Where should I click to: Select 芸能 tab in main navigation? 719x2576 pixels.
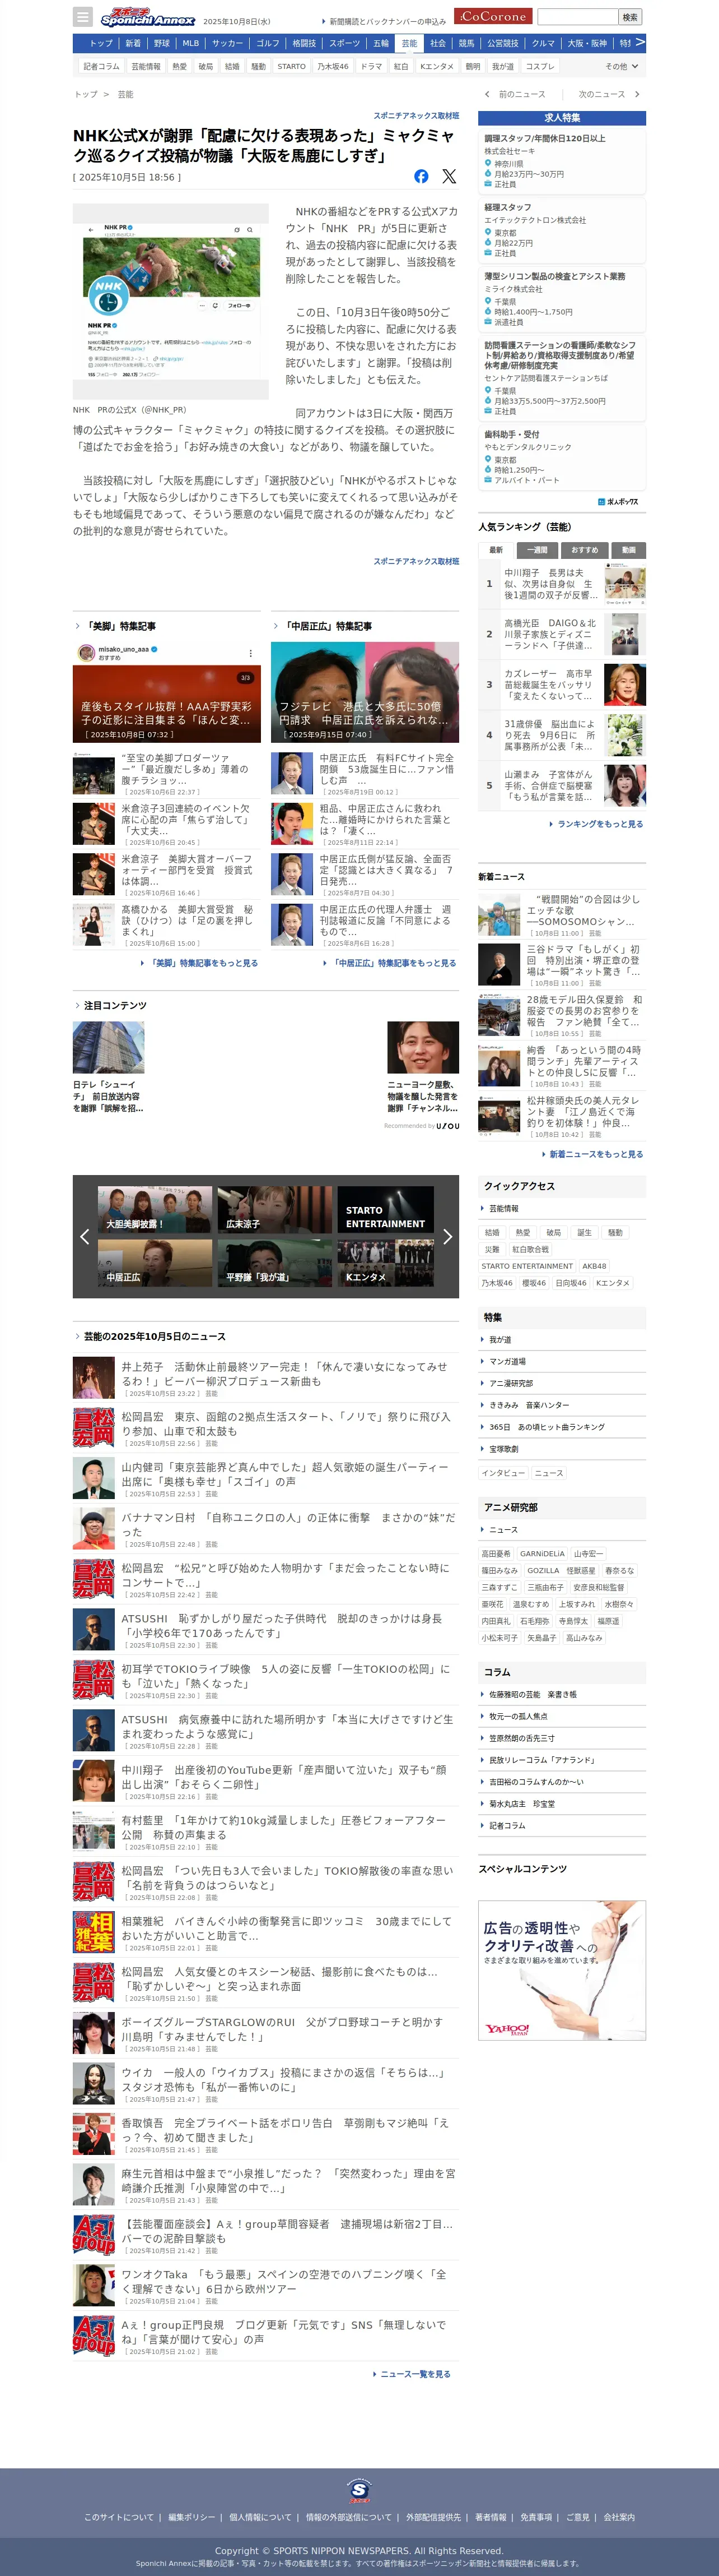pyautogui.click(x=409, y=43)
